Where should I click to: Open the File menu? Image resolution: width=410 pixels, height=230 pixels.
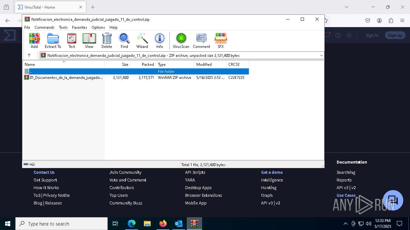(27, 27)
